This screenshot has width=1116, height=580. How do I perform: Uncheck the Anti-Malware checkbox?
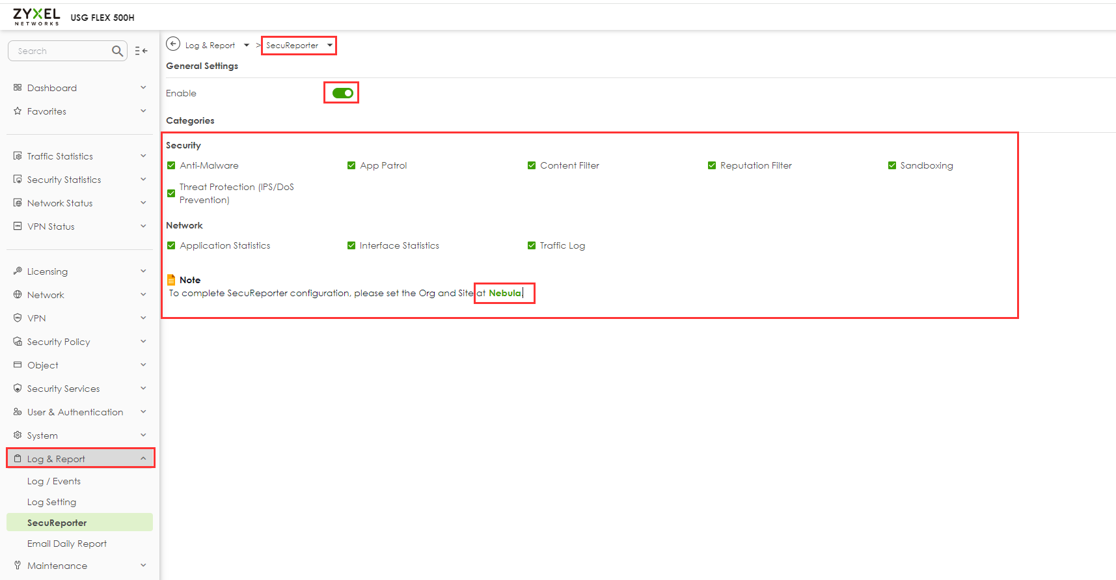click(171, 165)
